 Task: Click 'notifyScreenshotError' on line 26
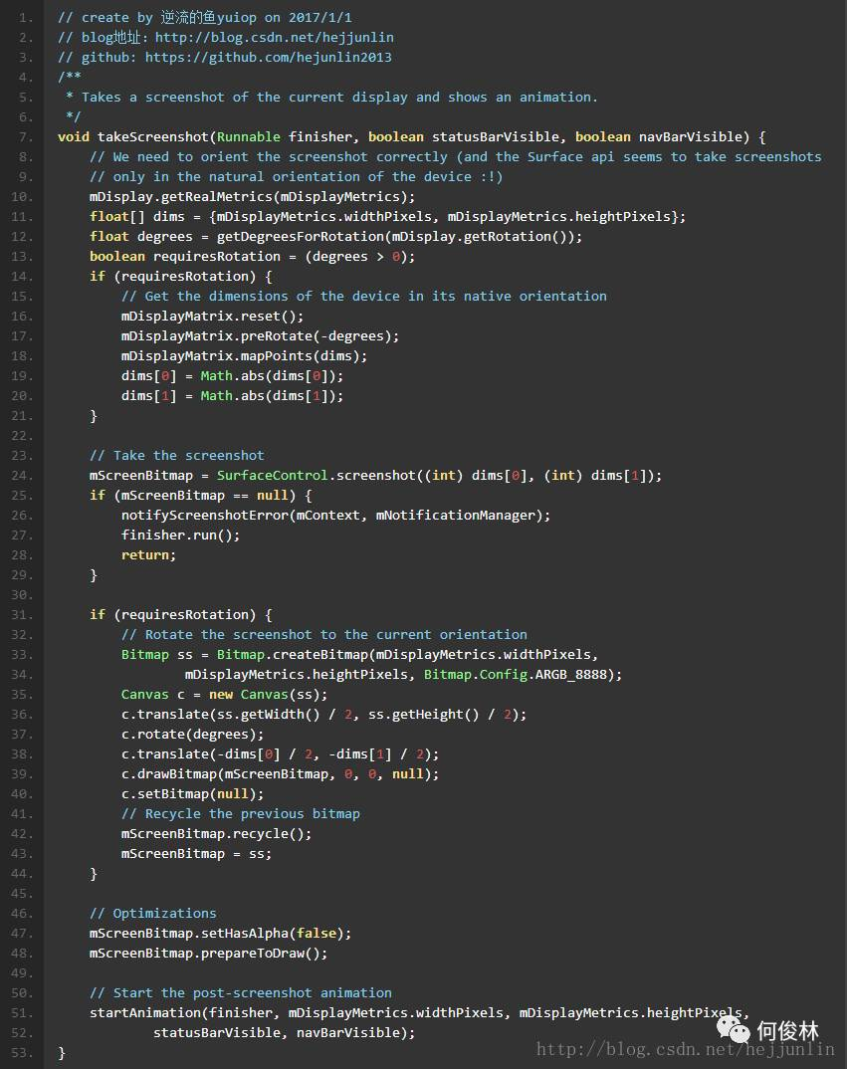(x=205, y=516)
